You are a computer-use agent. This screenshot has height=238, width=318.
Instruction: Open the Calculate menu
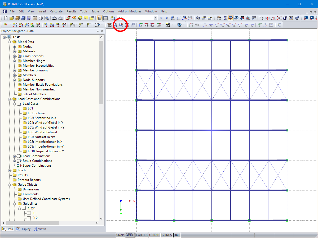point(56,11)
